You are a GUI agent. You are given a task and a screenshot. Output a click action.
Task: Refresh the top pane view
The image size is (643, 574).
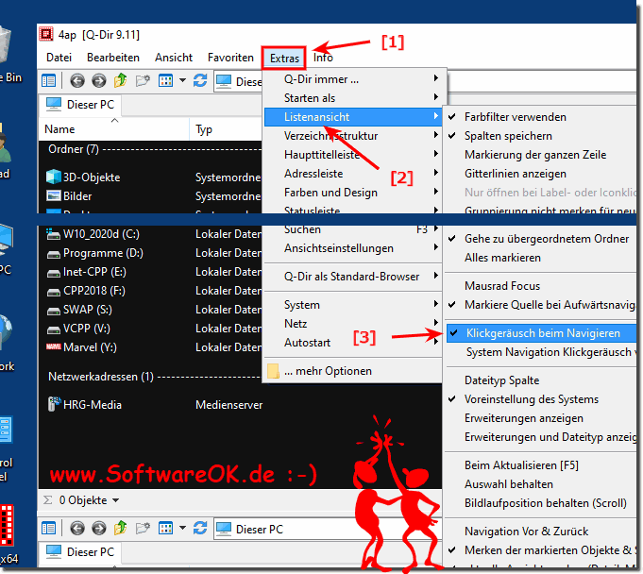tap(200, 80)
